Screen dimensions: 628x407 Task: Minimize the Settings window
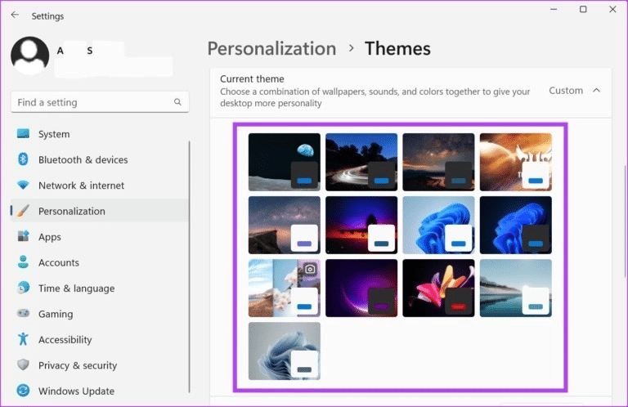(x=554, y=9)
